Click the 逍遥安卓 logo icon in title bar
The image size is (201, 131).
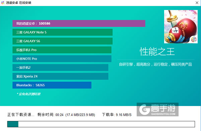[3, 3]
